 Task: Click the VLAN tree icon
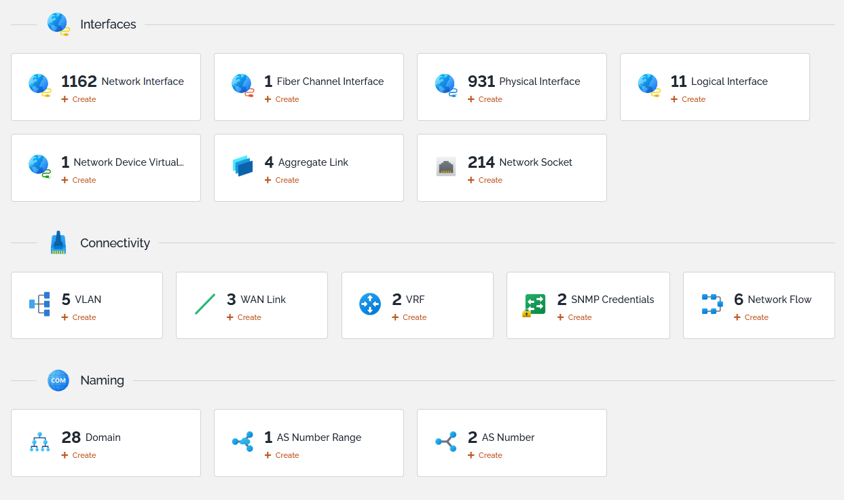(x=39, y=304)
